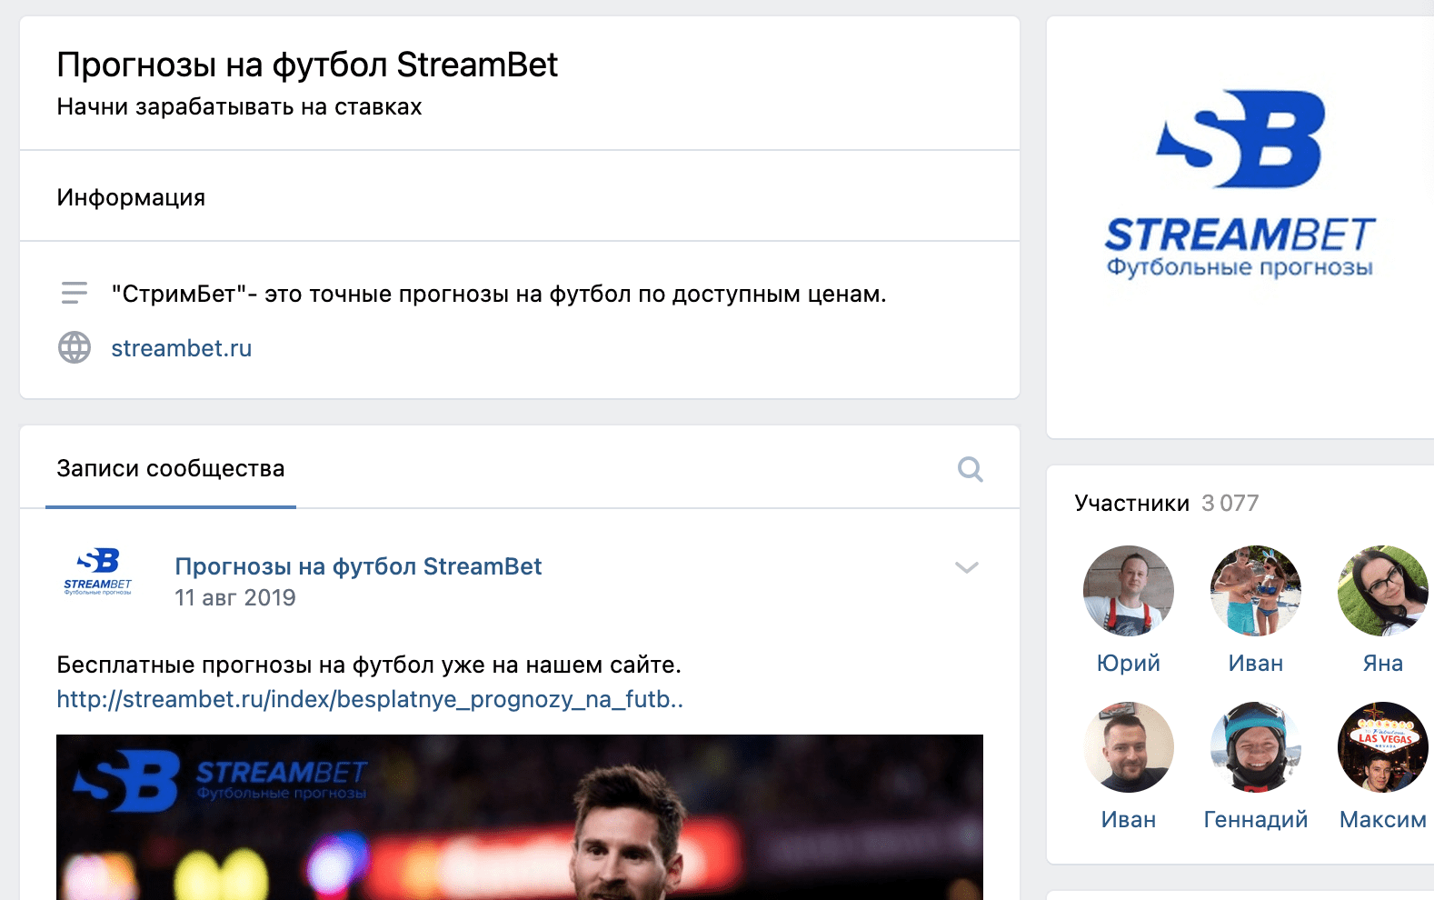The height and width of the screenshot is (900, 1434).
Task: Click the search icon in community posts
Action: pos(970,469)
